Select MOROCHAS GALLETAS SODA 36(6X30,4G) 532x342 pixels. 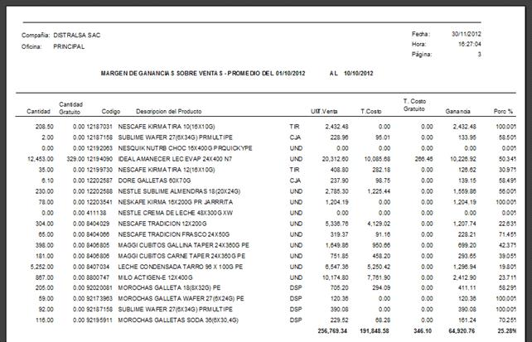click(178, 320)
